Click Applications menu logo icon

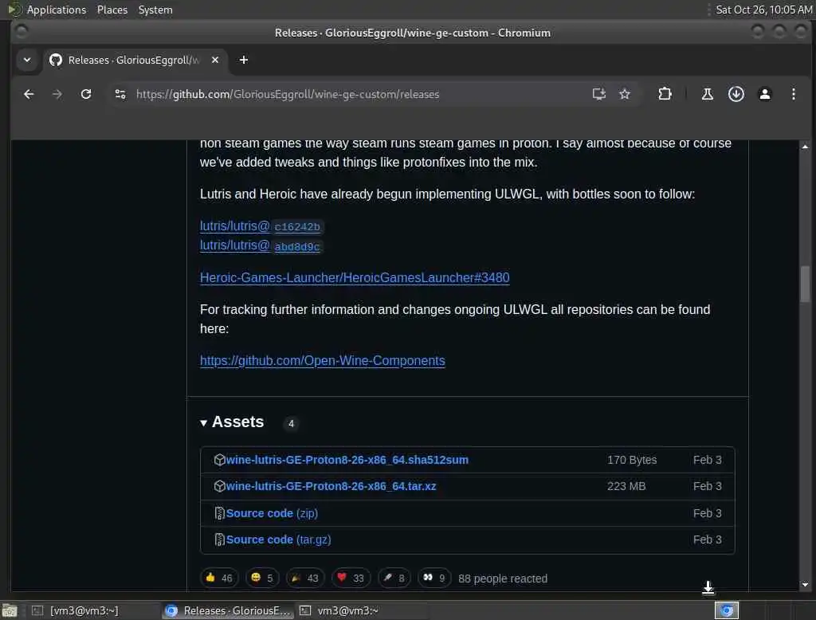coord(14,10)
